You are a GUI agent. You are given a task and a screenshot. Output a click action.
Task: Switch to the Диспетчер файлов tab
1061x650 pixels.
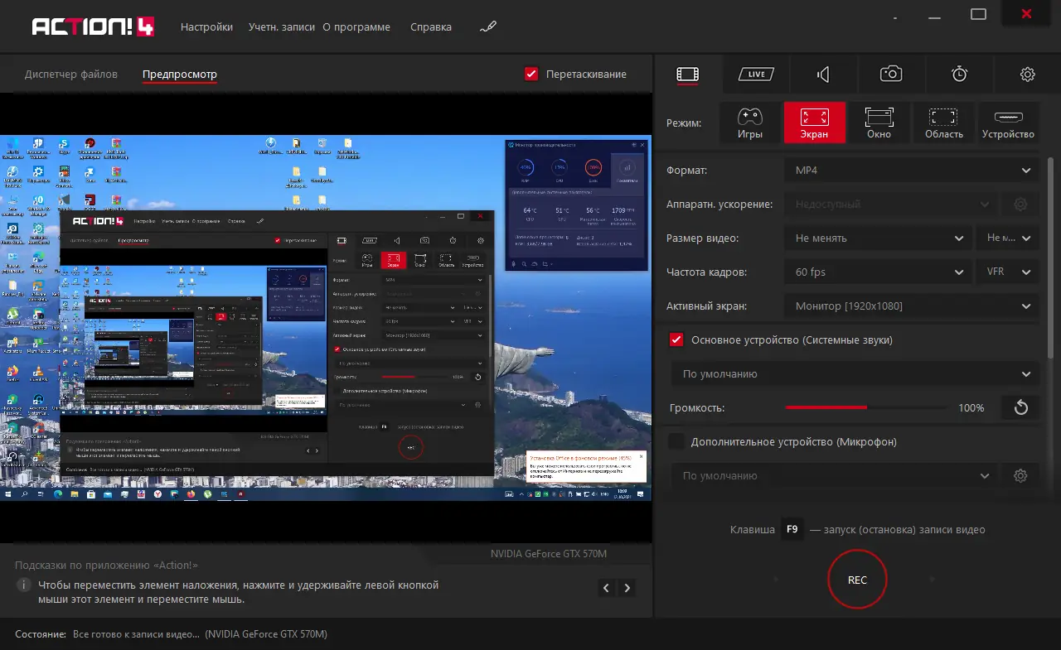coord(71,75)
